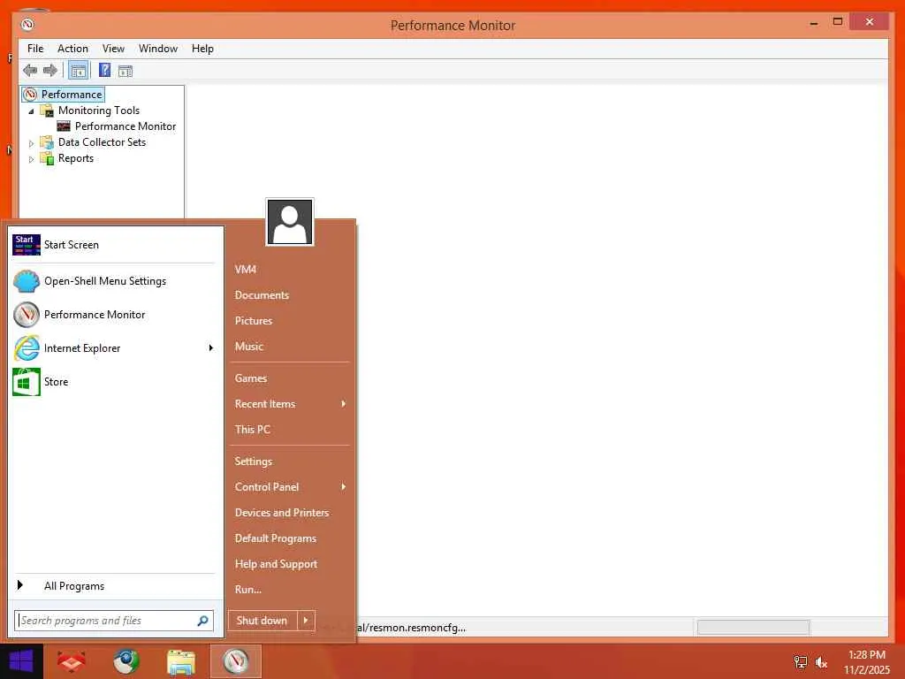Open File Explorer from taskbar
This screenshot has height=679, width=905.
180,661
